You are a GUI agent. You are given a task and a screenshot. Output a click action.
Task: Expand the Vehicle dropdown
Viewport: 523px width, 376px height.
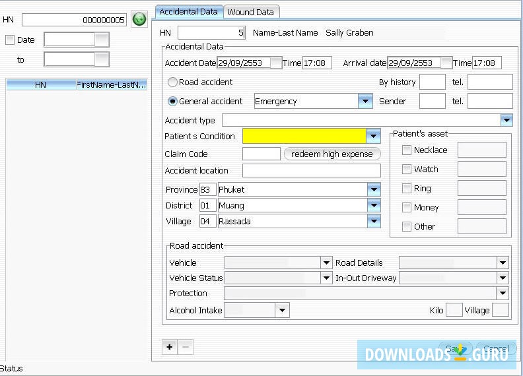click(x=326, y=263)
